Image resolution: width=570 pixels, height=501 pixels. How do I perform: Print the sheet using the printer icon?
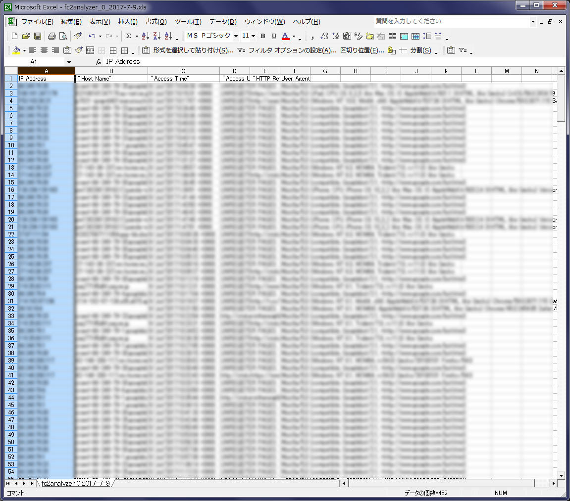pos(52,36)
